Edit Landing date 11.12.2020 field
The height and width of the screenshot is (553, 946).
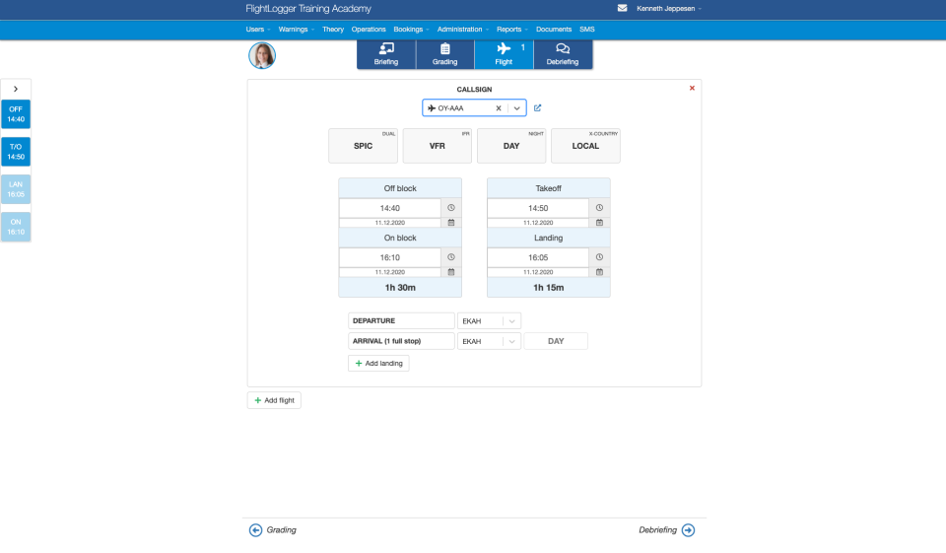[x=538, y=272]
